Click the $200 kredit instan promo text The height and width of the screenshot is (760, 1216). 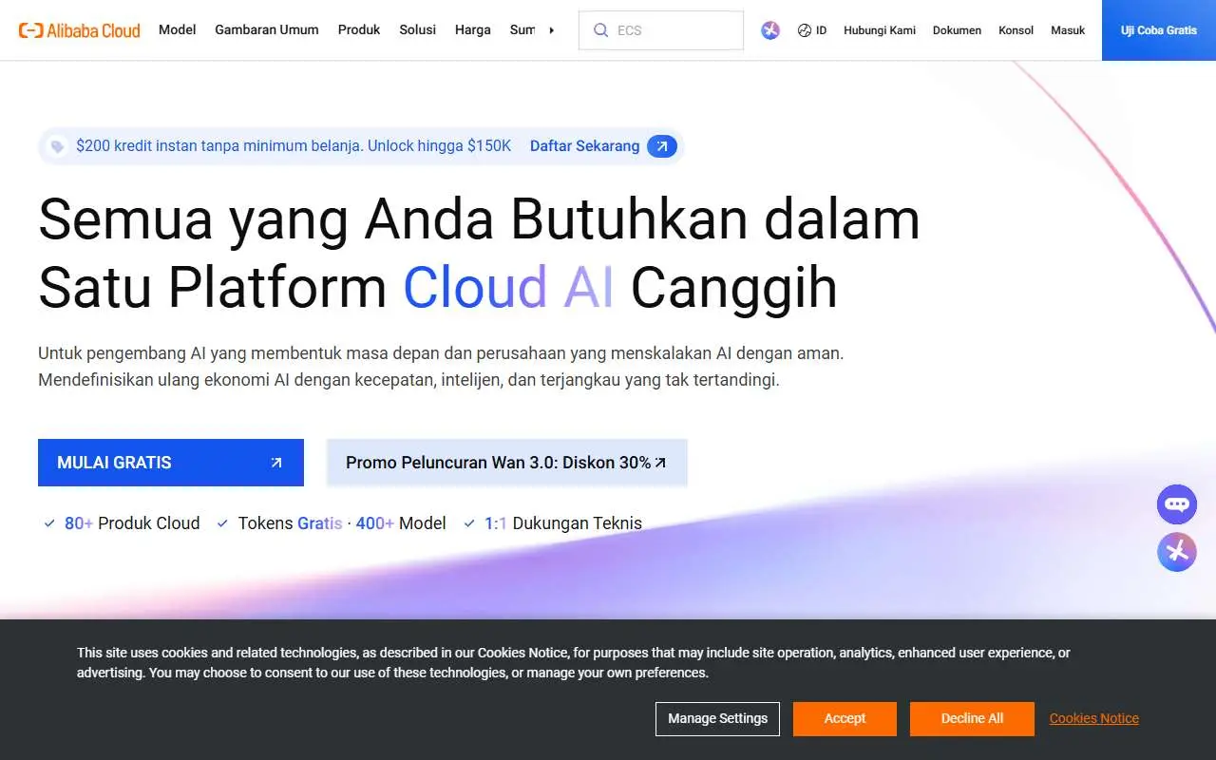[294, 146]
